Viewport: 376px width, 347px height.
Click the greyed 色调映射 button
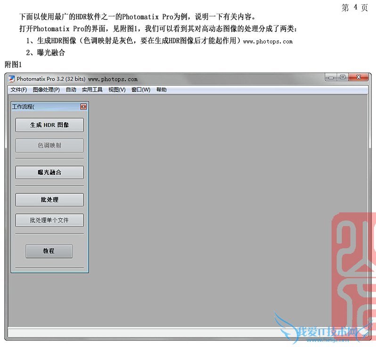tap(49, 145)
